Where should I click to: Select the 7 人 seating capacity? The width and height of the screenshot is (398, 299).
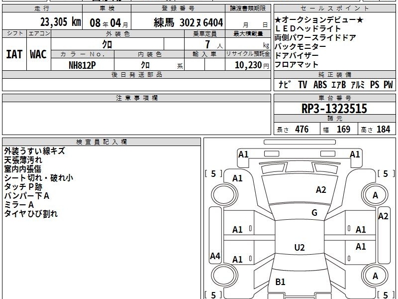click(x=214, y=45)
